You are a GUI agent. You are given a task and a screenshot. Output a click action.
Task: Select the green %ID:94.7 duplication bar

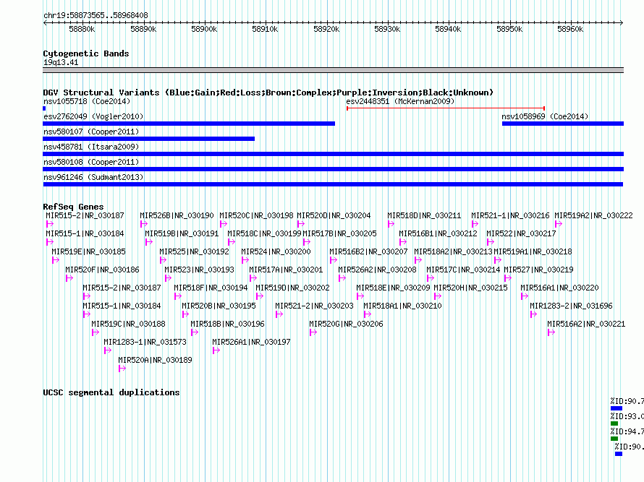614,439
